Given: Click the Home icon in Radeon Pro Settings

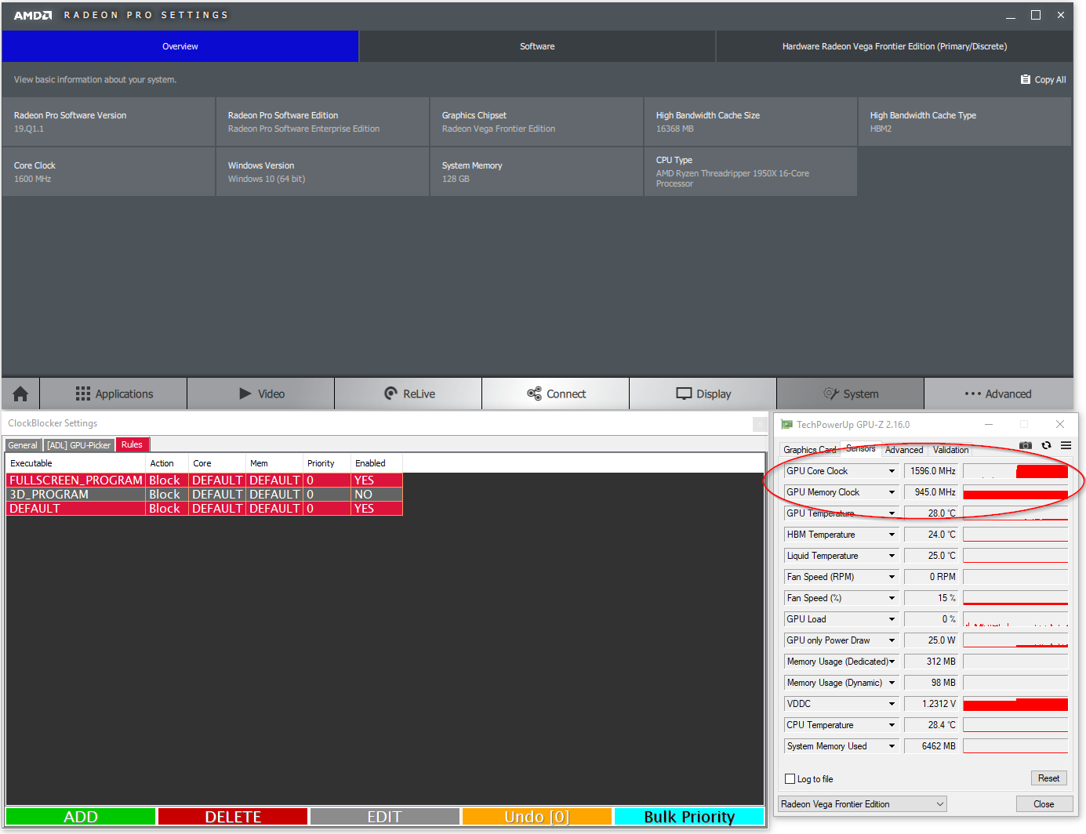Looking at the screenshot, I should click(x=20, y=393).
